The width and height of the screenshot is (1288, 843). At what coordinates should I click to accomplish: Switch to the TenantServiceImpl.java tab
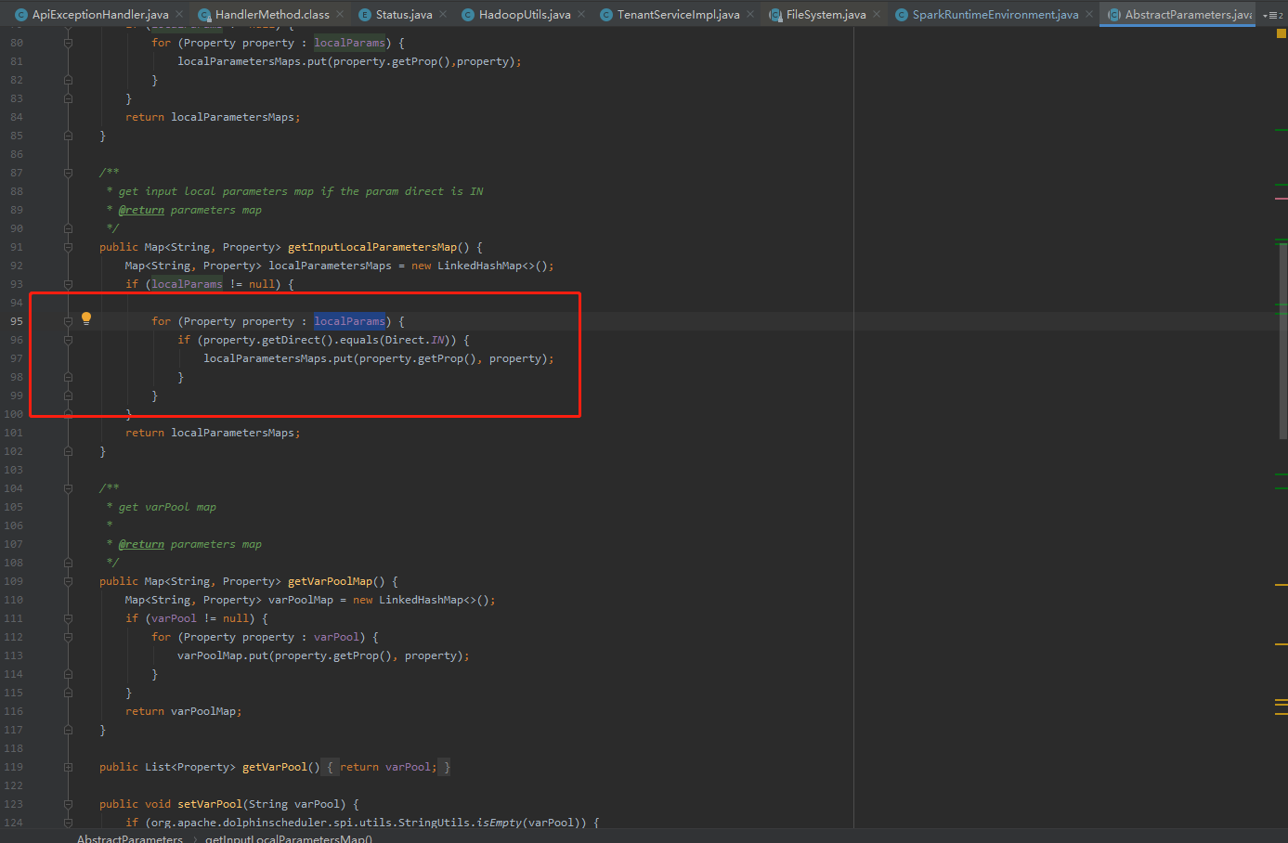pyautogui.click(x=678, y=15)
